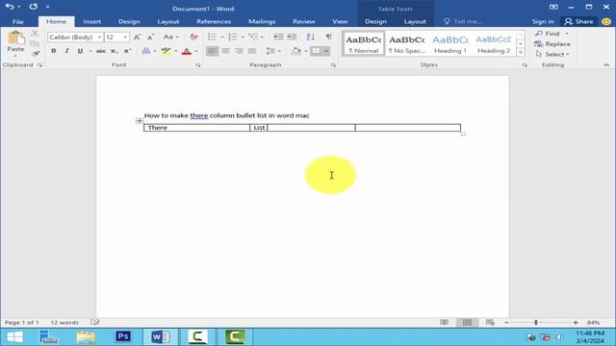The image size is (616, 346).
Task: Click Find in Editing group
Action: [x=548, y=34]
